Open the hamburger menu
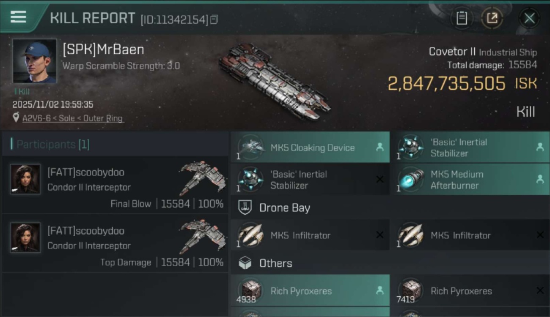Viewport: 550px width, 317px height. [18, 17]
